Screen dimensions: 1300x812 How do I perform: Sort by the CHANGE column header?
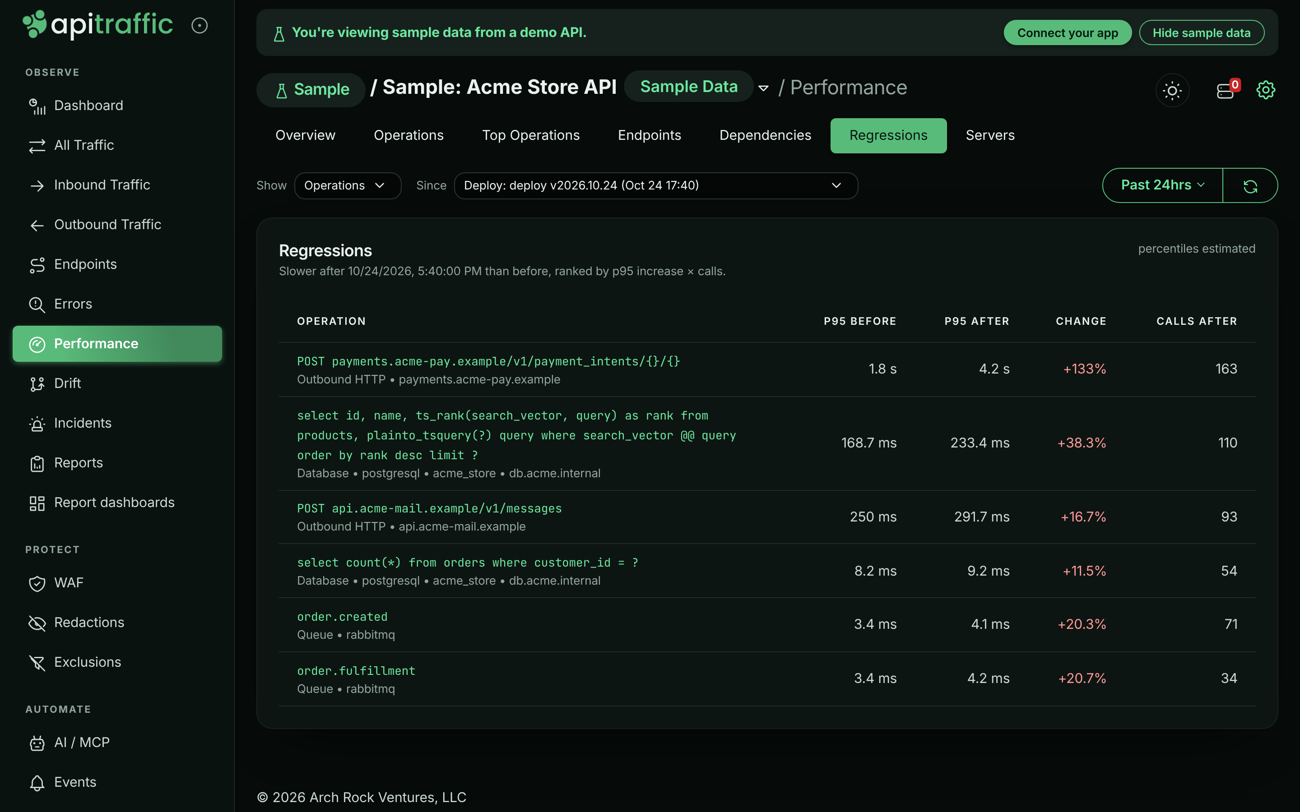pyautogui.click(x=1081, y=321)
